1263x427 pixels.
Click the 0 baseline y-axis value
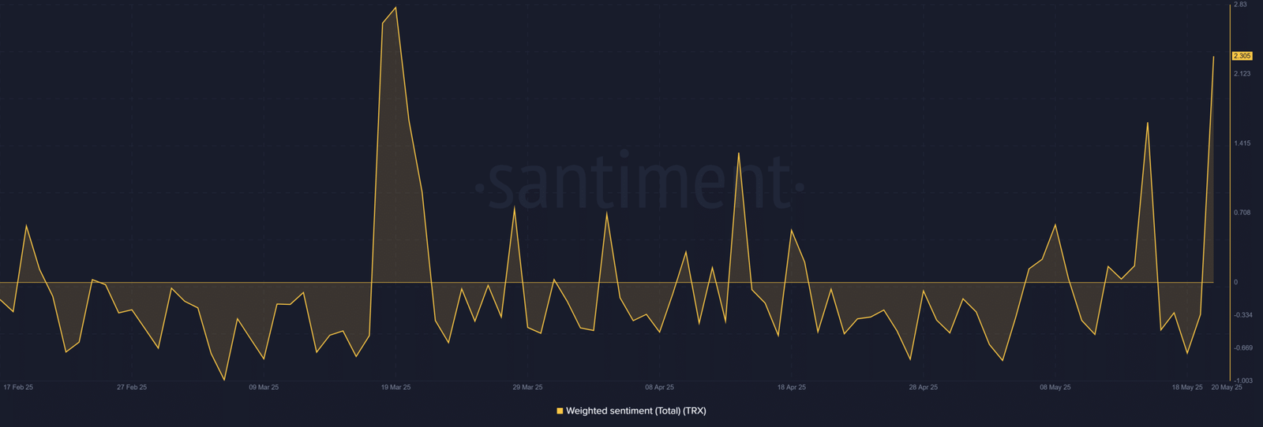point(1235,282)
